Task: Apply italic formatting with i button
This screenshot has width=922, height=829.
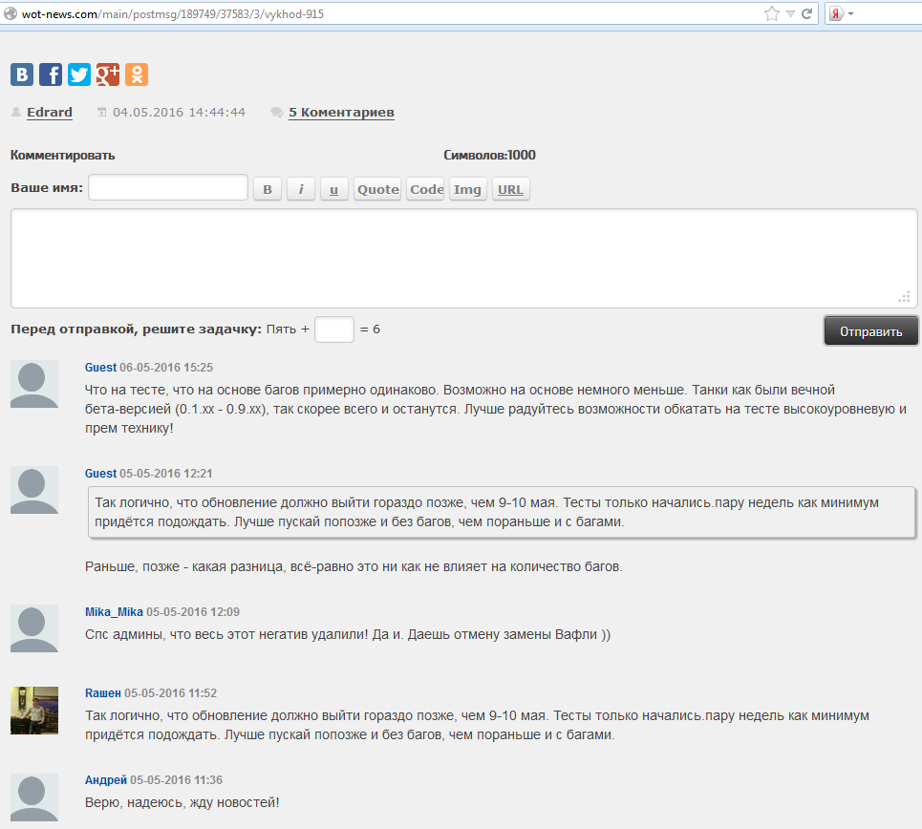Action: click(x=301, y=189)
